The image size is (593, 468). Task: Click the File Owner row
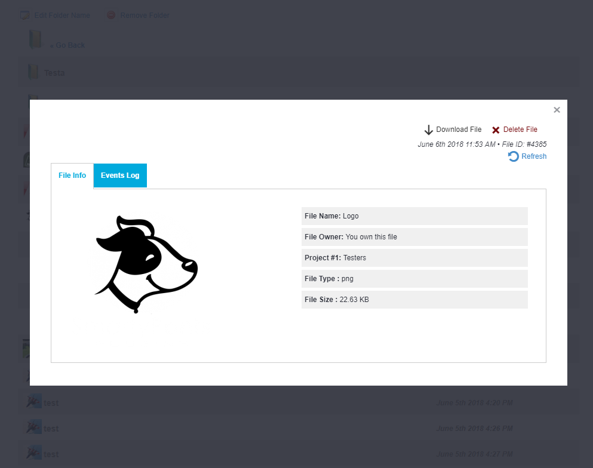pos(414,237)
